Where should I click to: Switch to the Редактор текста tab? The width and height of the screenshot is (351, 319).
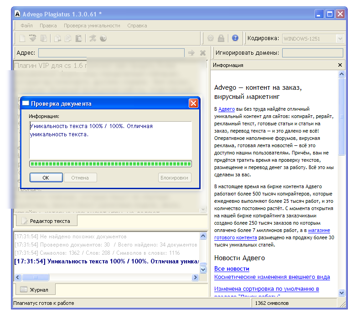[x=46, y=221]
